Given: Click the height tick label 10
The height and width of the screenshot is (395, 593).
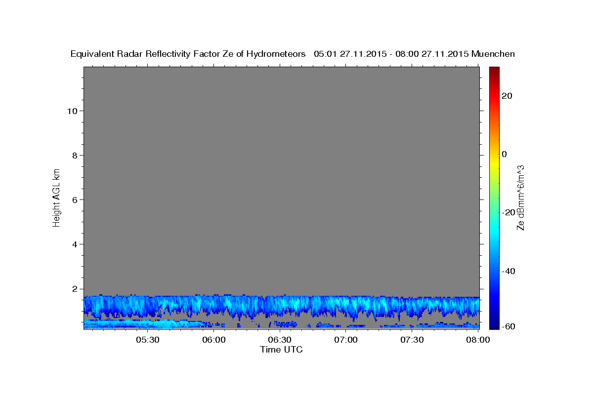Looking at the screenshot, I should (x=72, y=111).
